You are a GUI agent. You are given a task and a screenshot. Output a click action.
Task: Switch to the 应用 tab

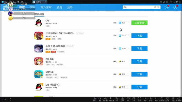59,7
